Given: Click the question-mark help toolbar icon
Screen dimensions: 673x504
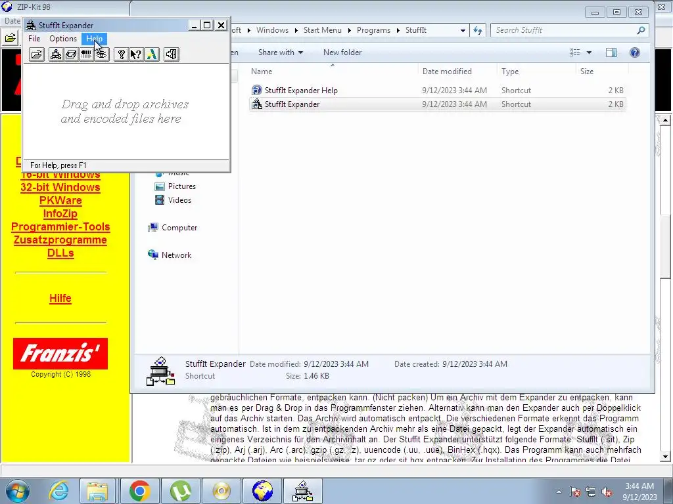Looking at the screenshot, I should (x=122, y=54).
